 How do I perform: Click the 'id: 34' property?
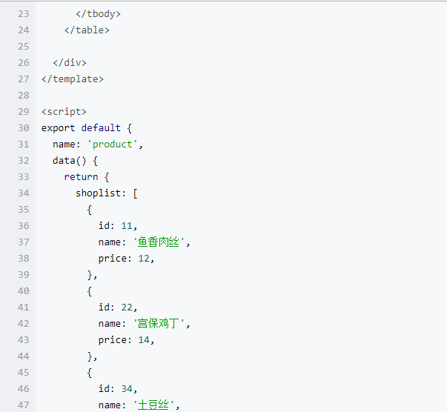[118, 388]
